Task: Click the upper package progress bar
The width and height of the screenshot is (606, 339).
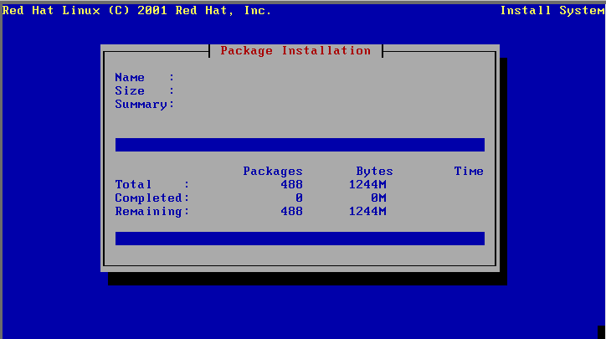Action: (300, 145)
